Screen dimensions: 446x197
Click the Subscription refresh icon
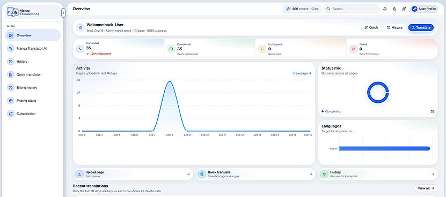coord(11,114)
